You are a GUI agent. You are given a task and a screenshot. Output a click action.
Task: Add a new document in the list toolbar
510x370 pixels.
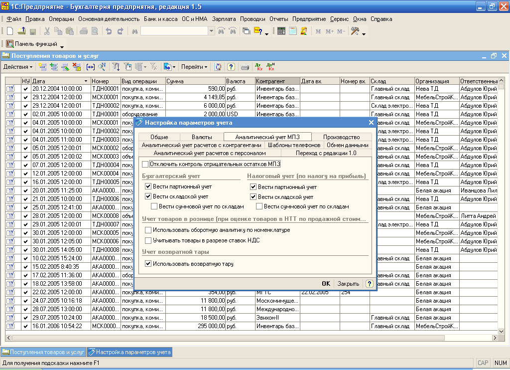coord(42,67)
